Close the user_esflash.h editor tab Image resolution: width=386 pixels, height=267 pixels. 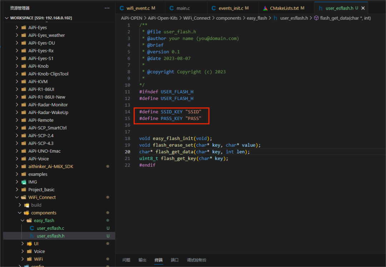pos(363,8)
